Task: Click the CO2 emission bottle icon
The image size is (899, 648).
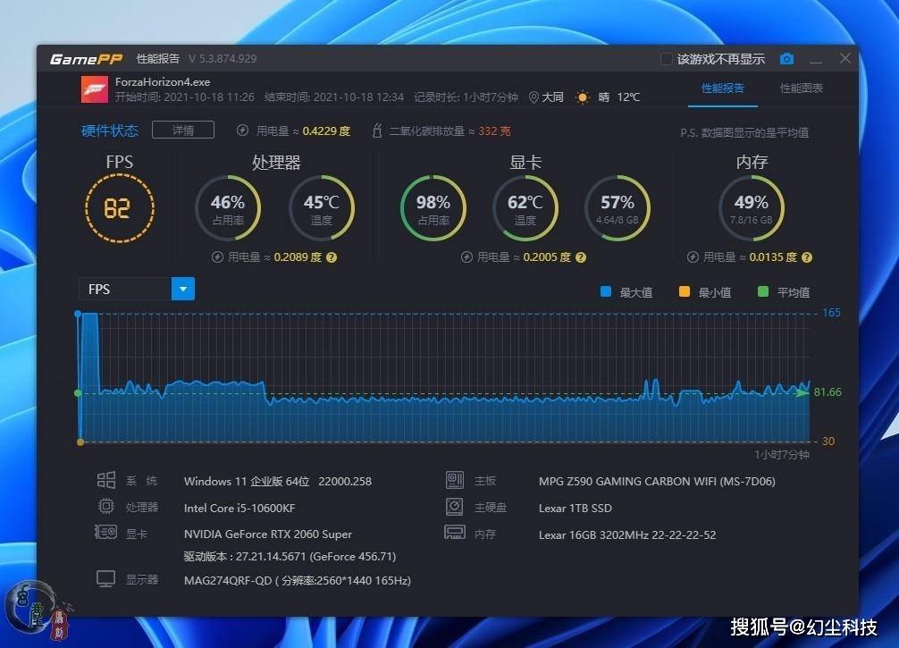Action: (377, 130)
